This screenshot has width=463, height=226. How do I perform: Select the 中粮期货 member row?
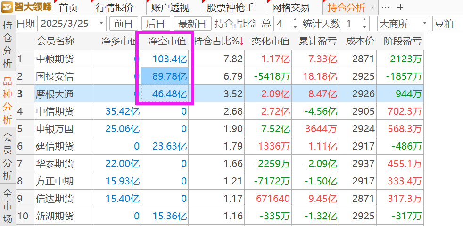coord(220,59)
